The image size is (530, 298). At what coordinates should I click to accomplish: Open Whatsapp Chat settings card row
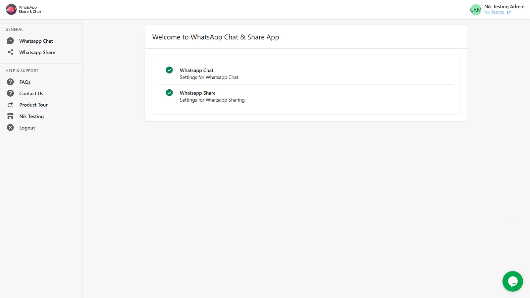pos(209,74)
